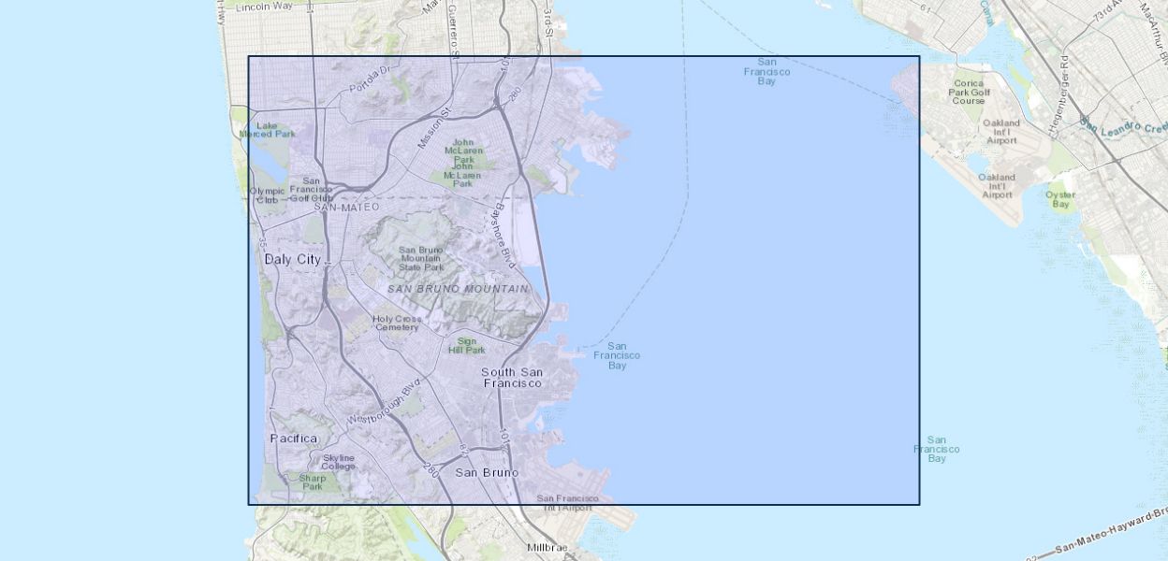Select the Skyline College label
Screen dimensions: 1168x561
coord(338,462)
